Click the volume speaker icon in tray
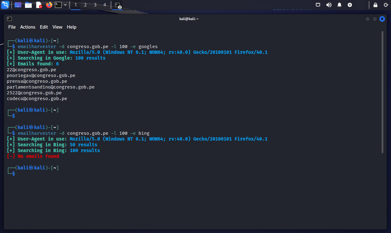The width and height of the screenshot is (391, 233). [x=329, y=5]
